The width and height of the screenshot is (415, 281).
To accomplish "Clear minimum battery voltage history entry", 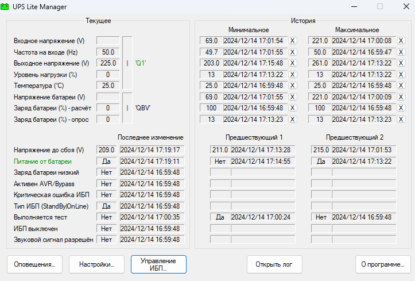I will 293,97.
